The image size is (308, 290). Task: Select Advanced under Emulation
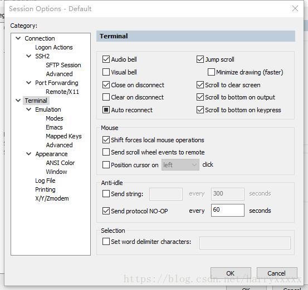60,145
